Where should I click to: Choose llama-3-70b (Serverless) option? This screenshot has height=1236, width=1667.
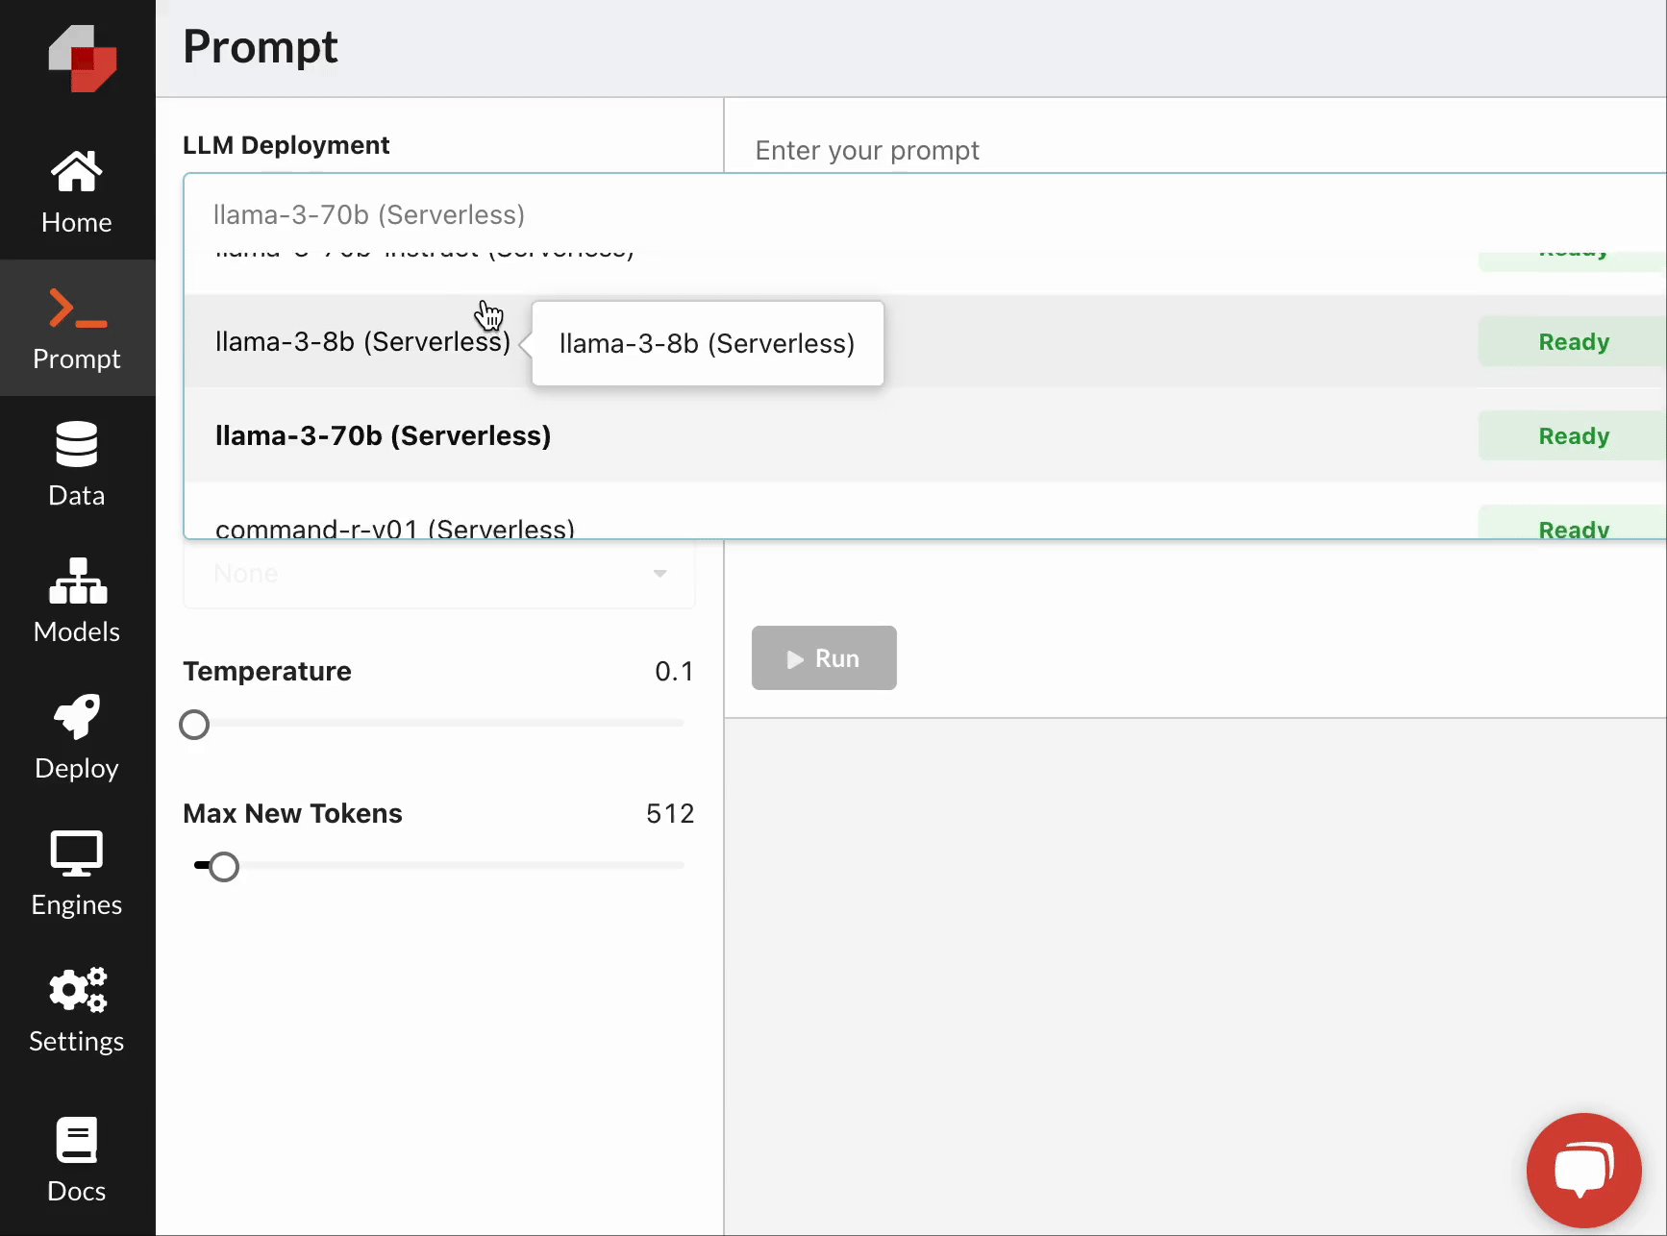[924, 435]
